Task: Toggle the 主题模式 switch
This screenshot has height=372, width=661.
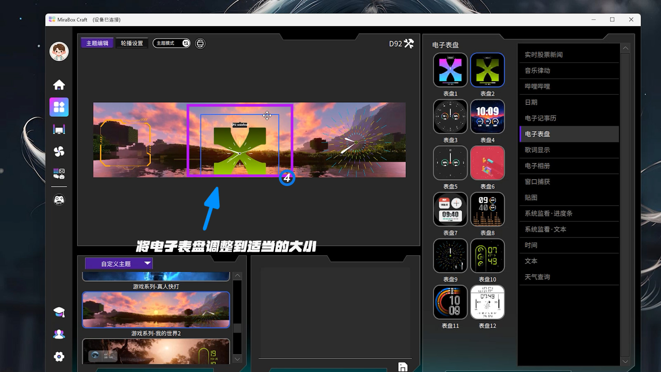Action: coord(171,43)
